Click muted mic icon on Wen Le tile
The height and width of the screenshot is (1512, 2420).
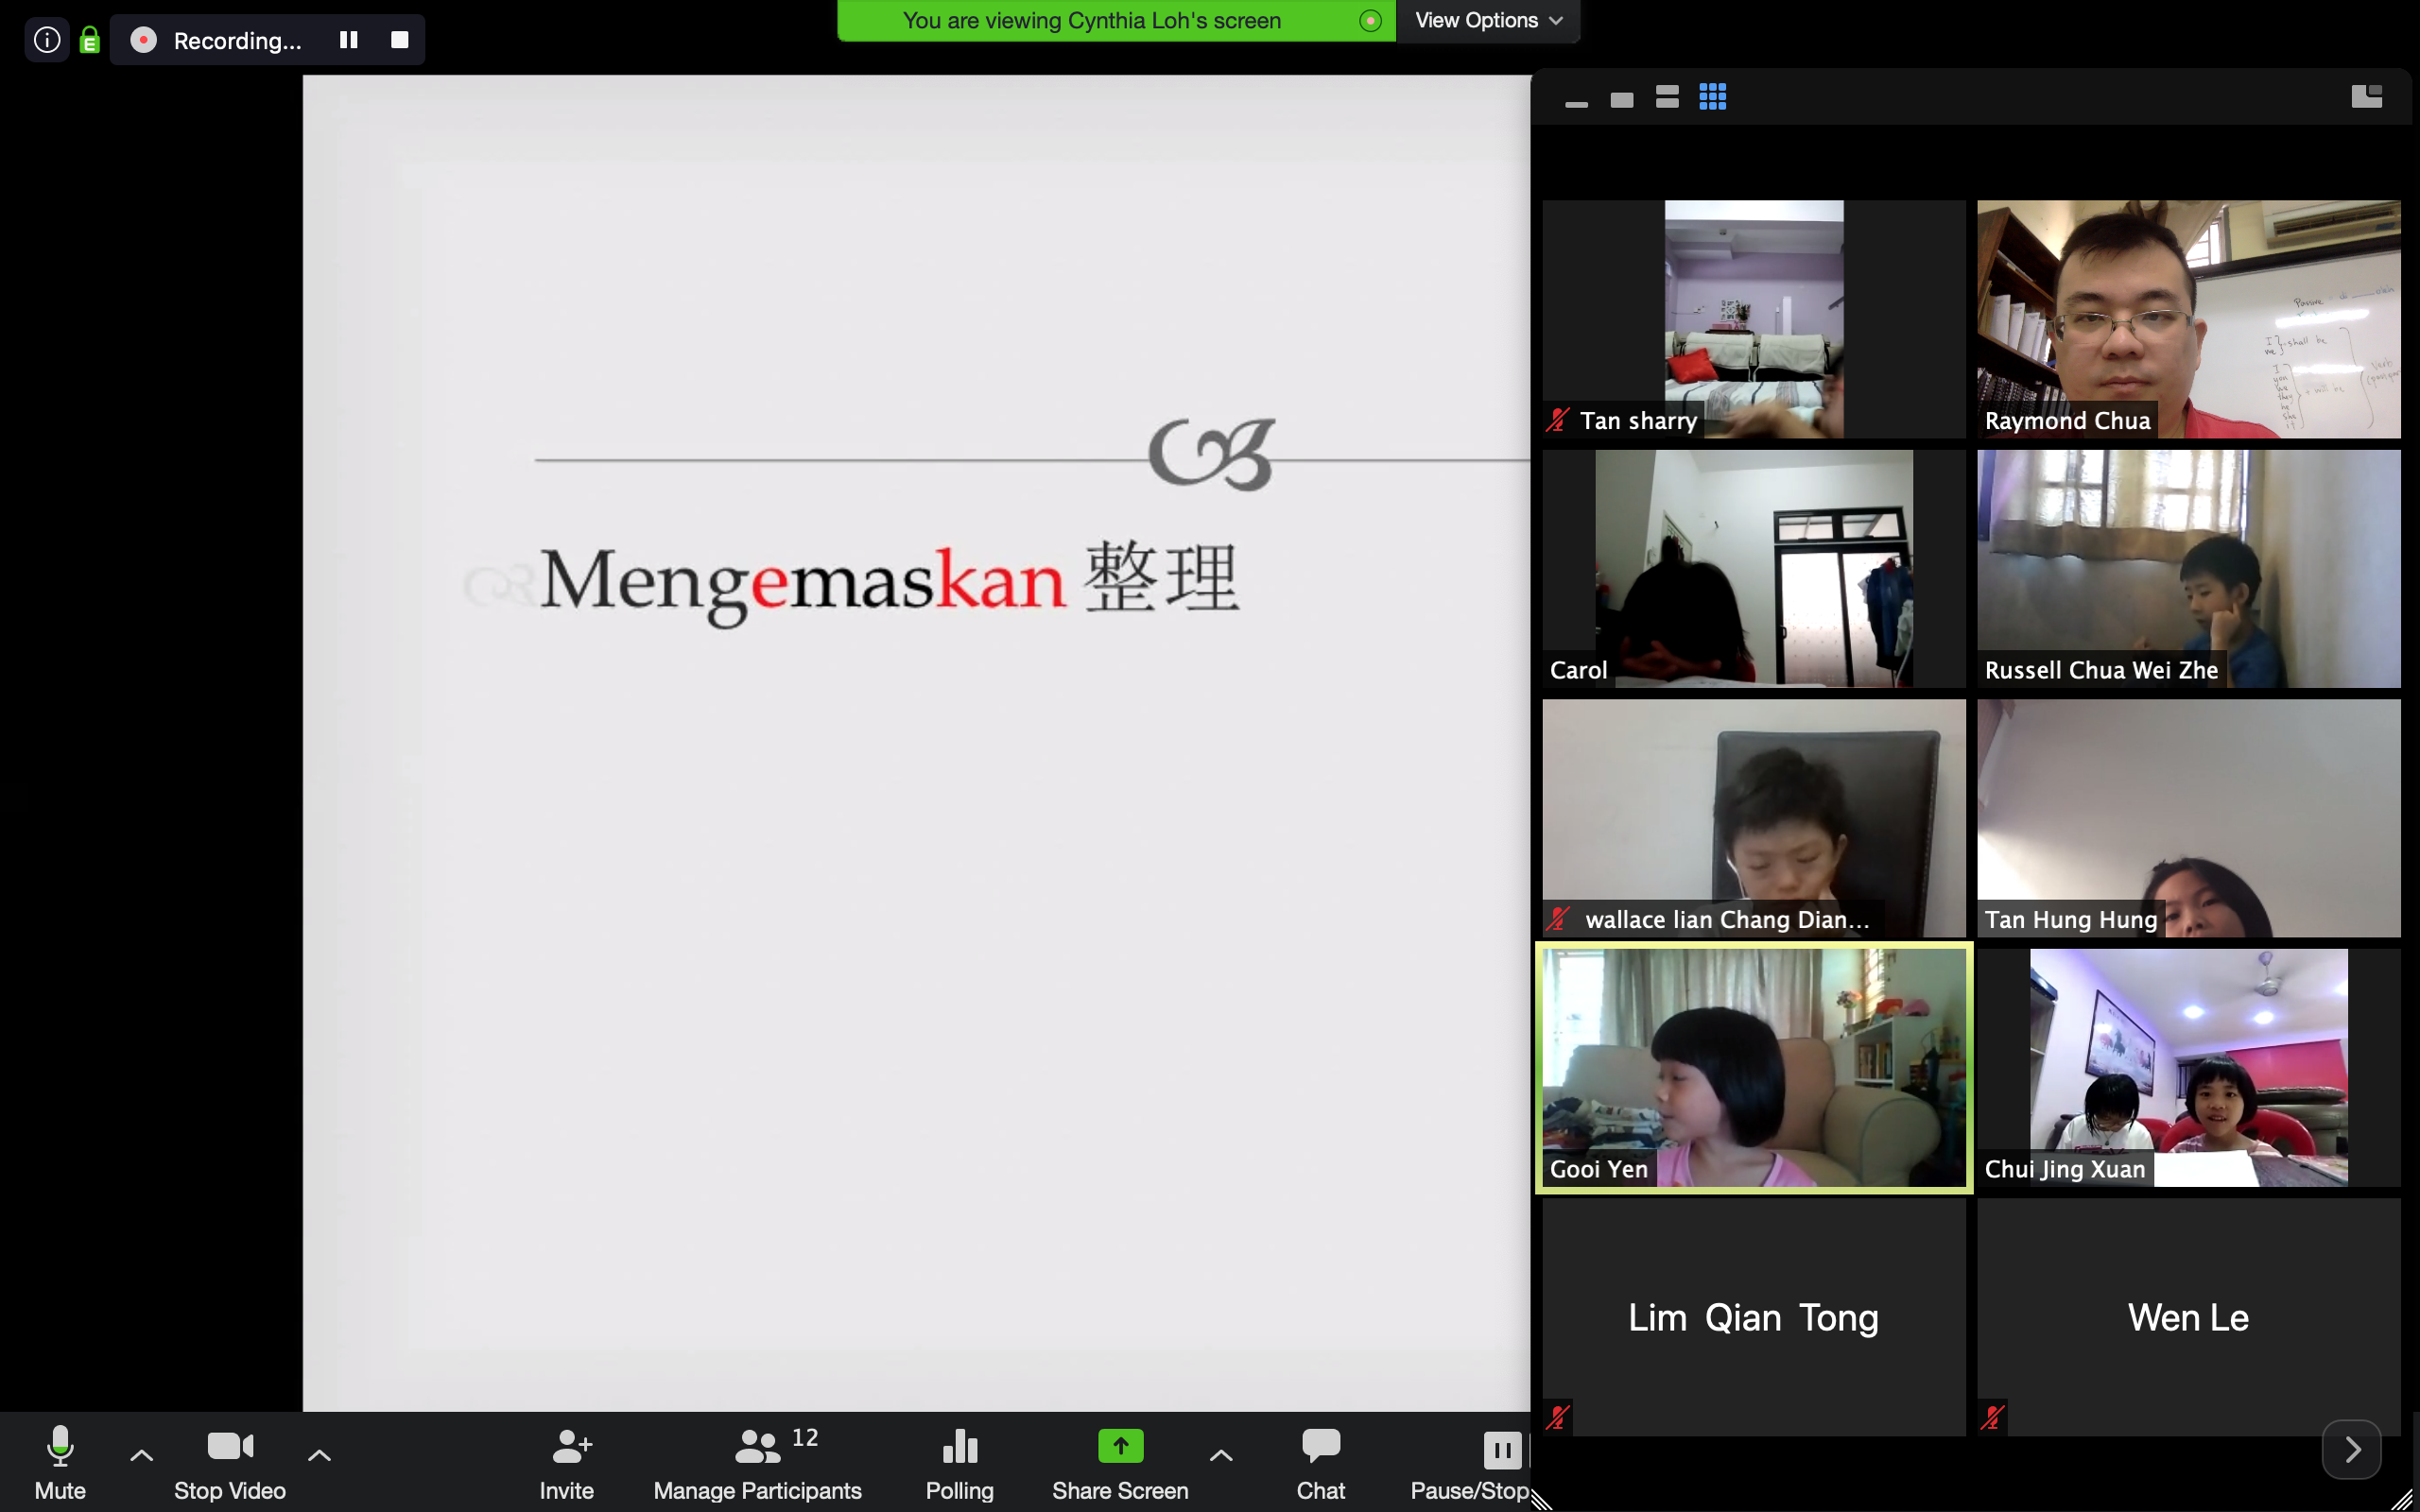click(x=1993, y=1417)
